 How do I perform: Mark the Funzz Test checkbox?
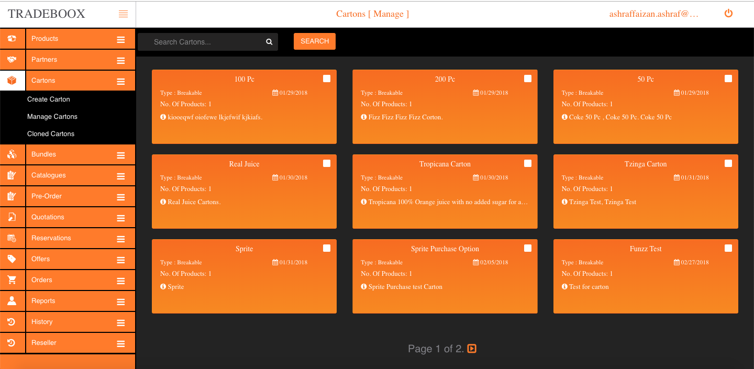click(x=728, y=248)
